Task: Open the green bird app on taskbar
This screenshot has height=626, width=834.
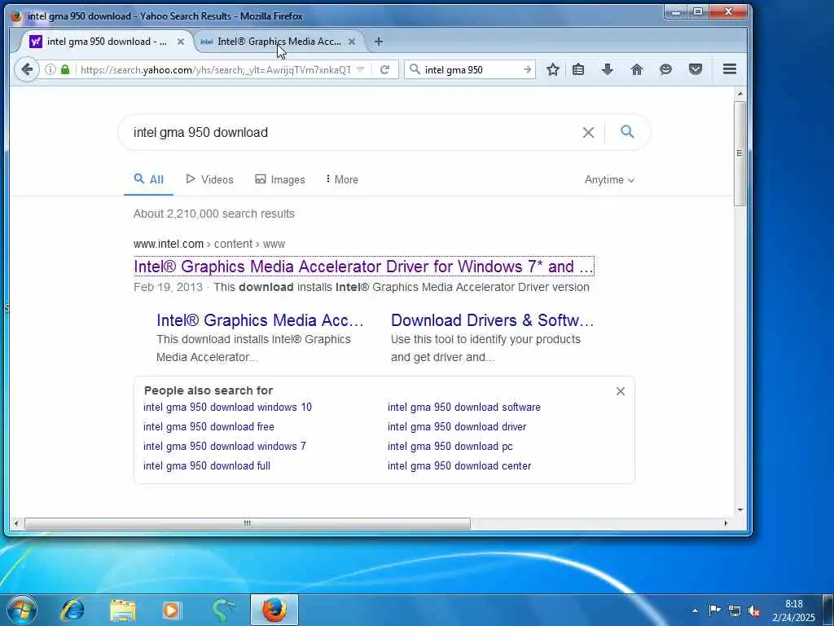Action: [x=223, y=610]
